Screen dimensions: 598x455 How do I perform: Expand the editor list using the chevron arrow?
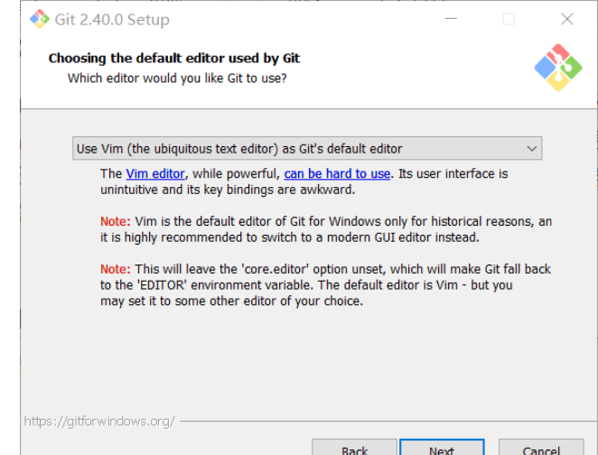pos(532,149)
